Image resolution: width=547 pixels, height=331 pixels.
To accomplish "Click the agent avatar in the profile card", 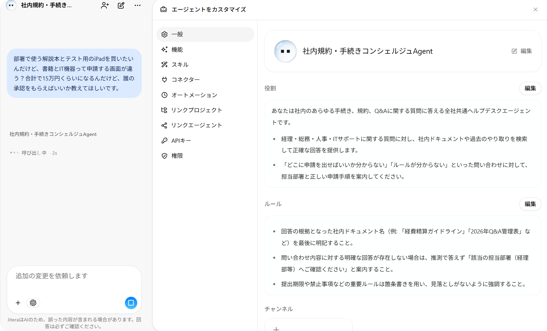I will (285, 51).
